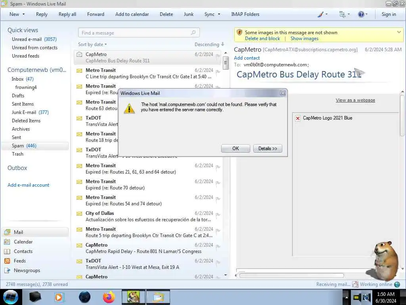406x305 pixels.
Task: Flag the CapMetro Bus Delay Route 311 message
Action: point(218,56)
